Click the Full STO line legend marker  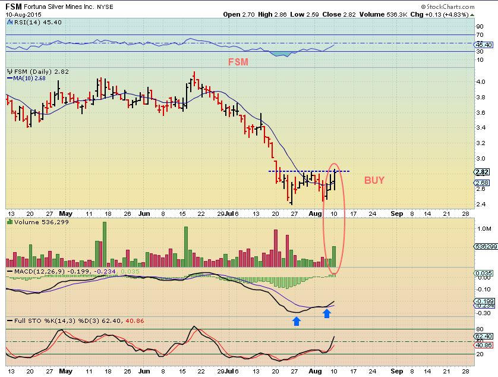pos(10,321)
